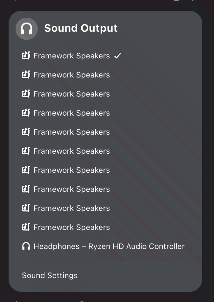
Task: Select the second Framework Speakers output
Action: click(71, 75)
